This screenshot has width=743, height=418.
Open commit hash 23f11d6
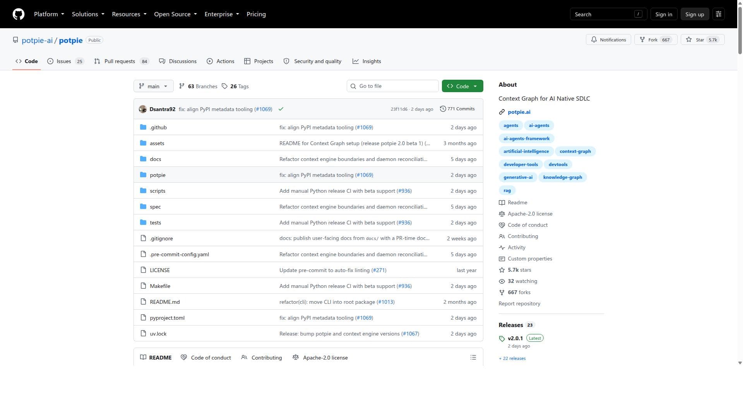[x=399, y=109]
